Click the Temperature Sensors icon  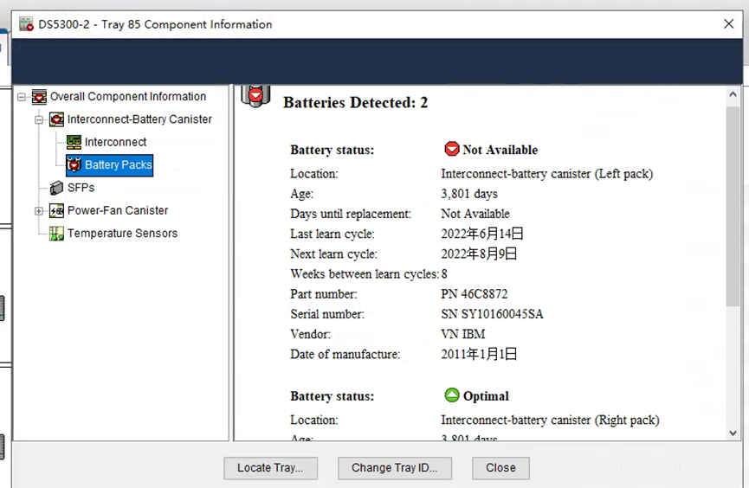56,234
